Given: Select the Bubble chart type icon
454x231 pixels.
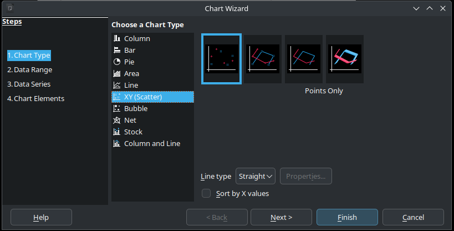Looking at the screenshot, I should tap(117, 108).
